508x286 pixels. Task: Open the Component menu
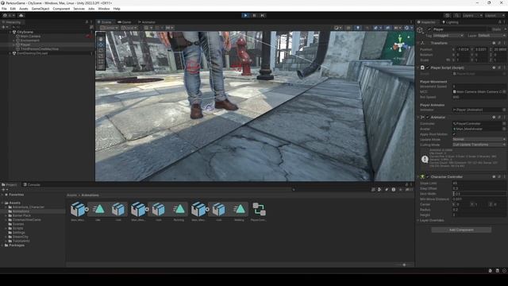click(61, 9)
